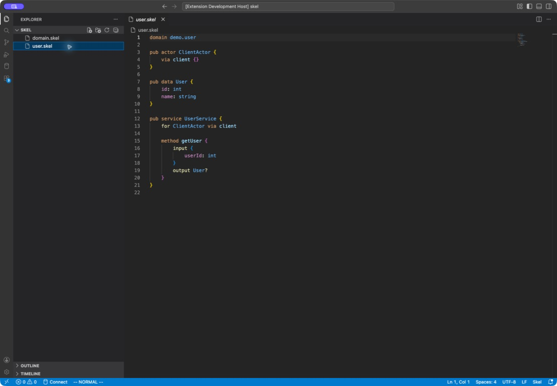Click the minimap code preview
Image resolution: width=557 pixels, height=386 pixels.
coord(522,40)
